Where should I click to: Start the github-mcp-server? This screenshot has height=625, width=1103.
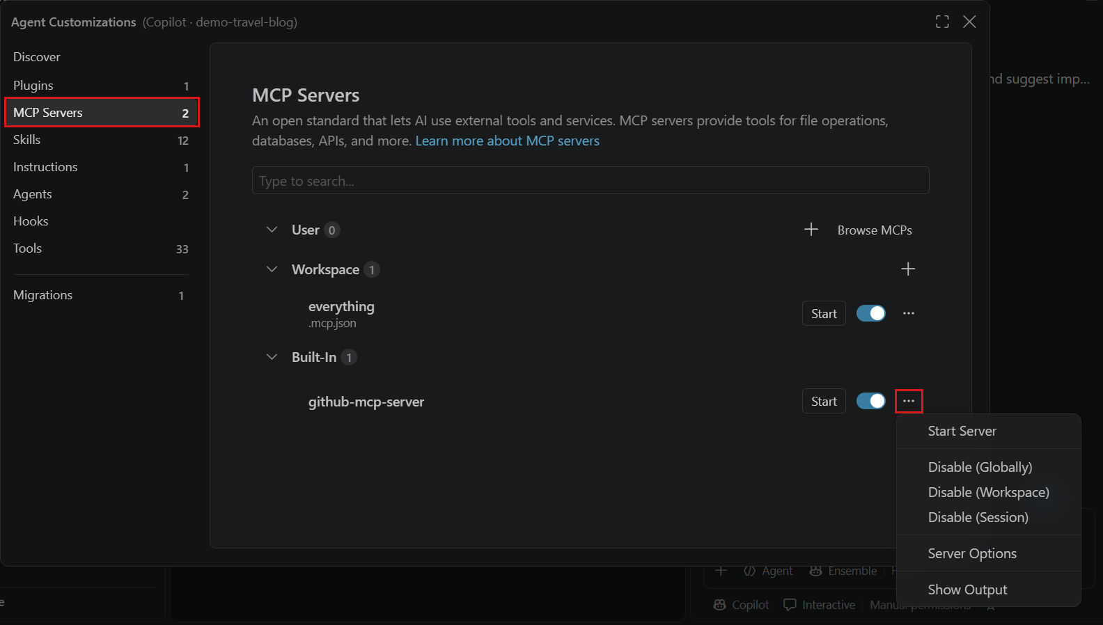click(x=824, y=401)
